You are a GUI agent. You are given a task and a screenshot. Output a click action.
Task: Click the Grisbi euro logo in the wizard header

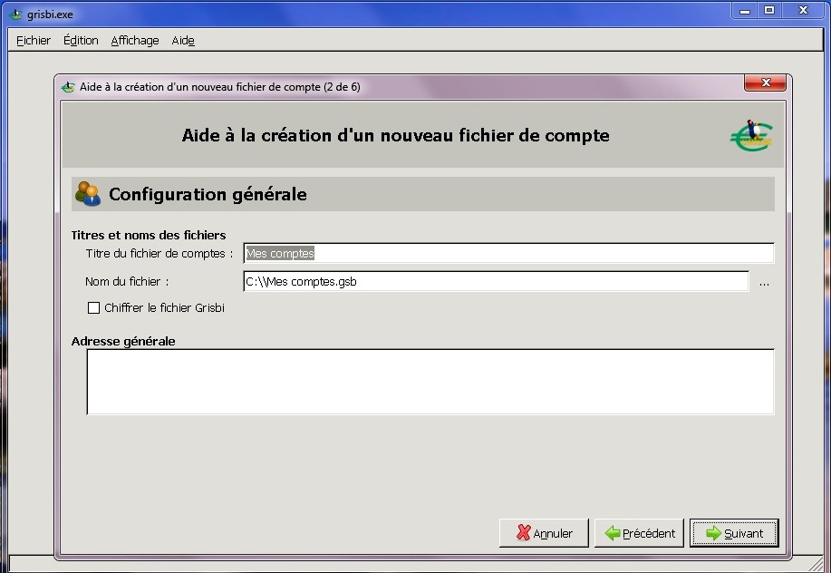(751, 135)
